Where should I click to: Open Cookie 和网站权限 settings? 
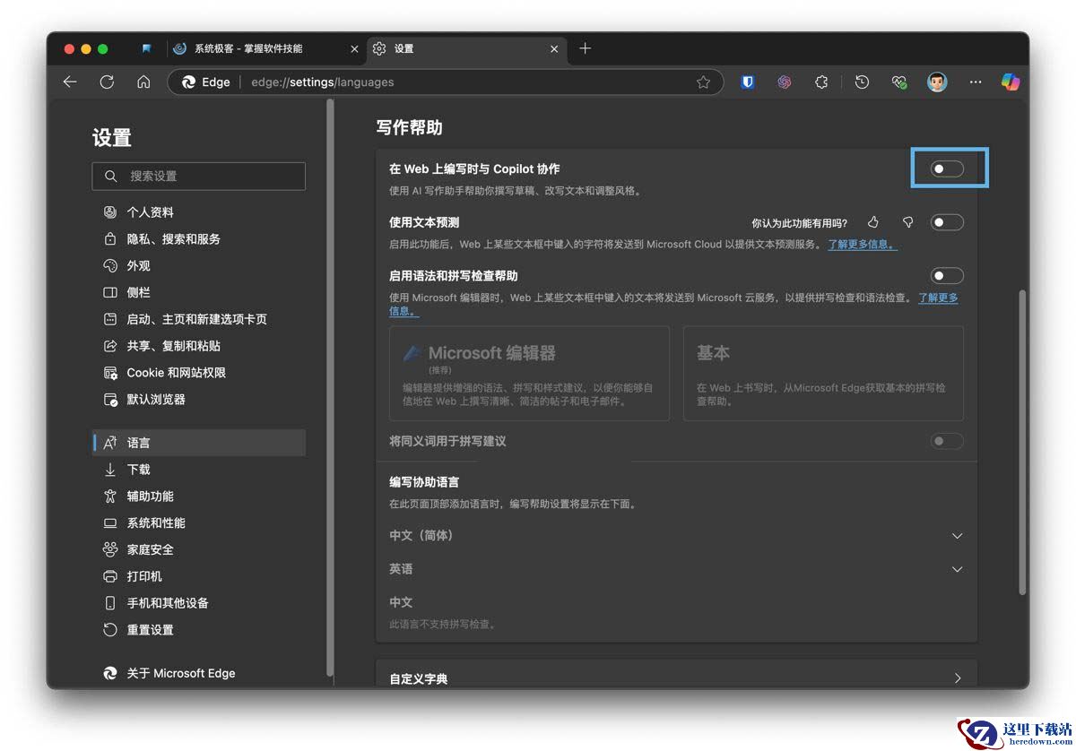(x=199, y=373)
